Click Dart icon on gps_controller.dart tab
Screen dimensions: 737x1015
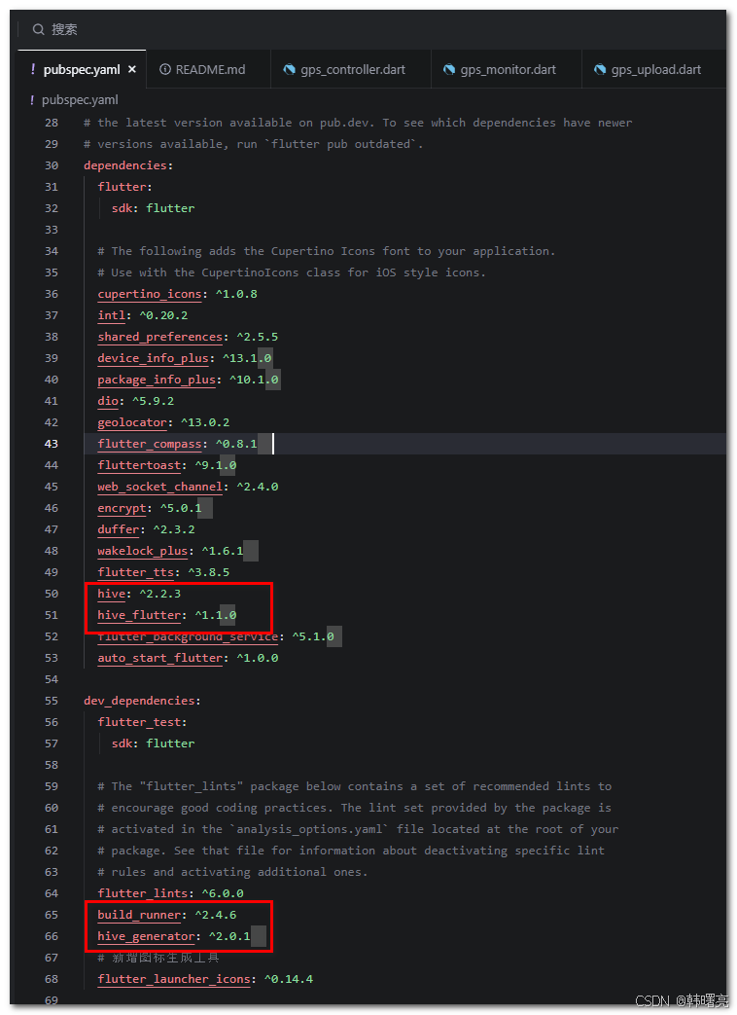(x=289, y=69)
